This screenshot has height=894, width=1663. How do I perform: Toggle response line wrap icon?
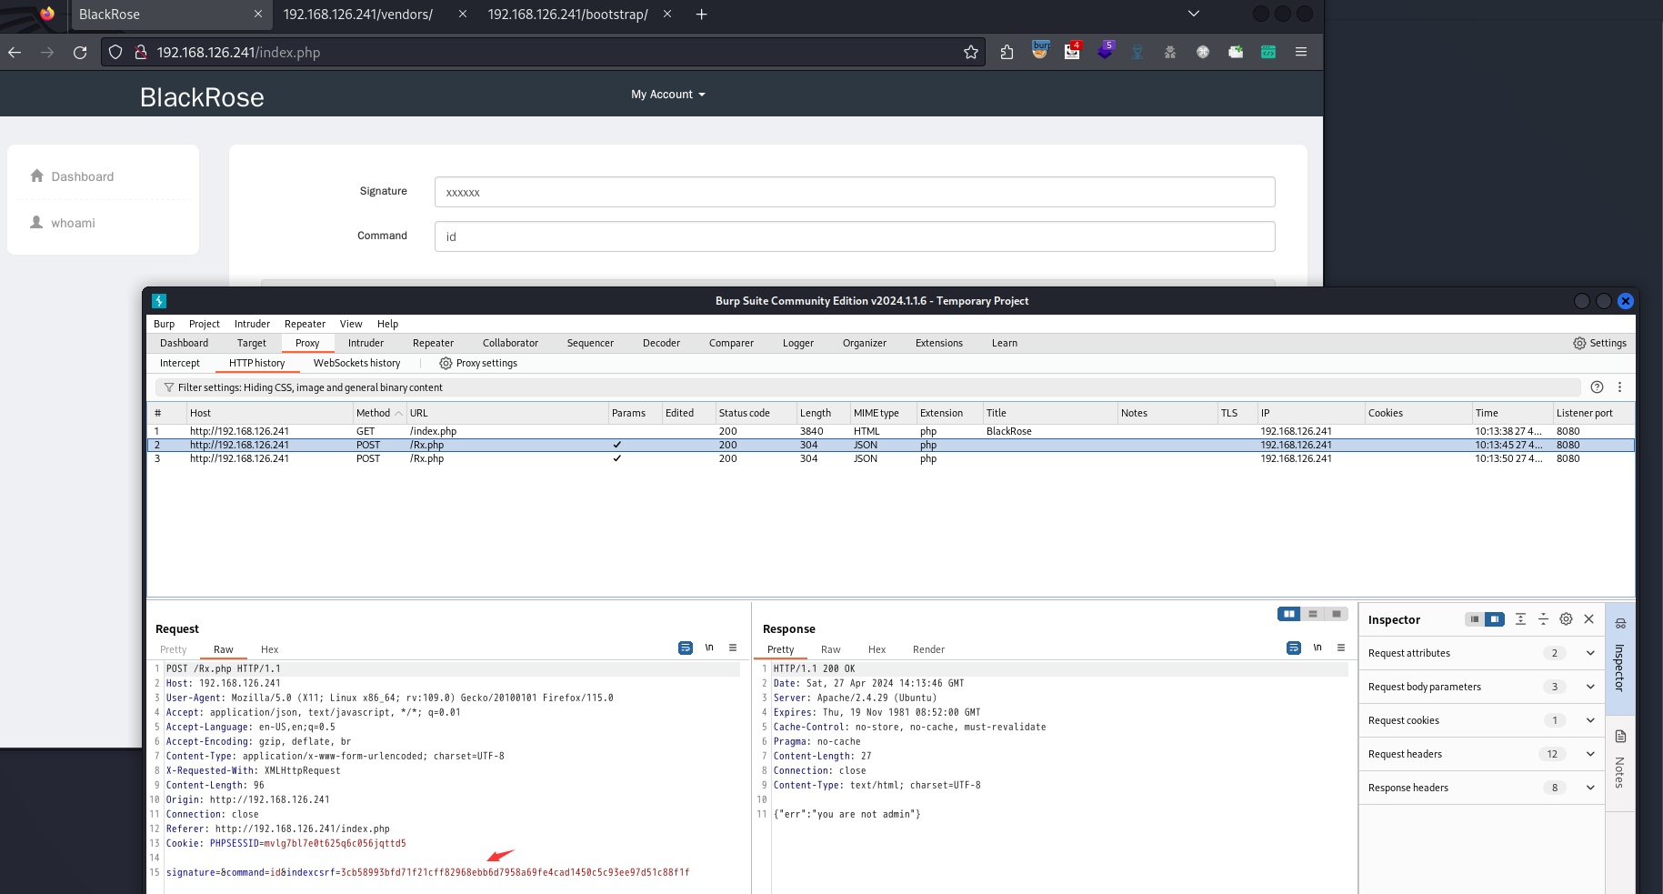point(1294,648)
